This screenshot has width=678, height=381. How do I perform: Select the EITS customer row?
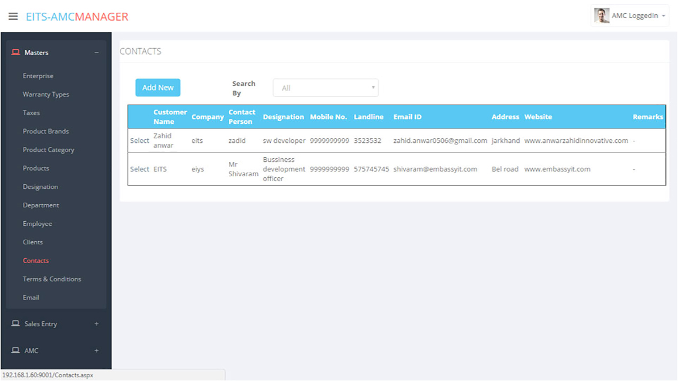(140, 169)
